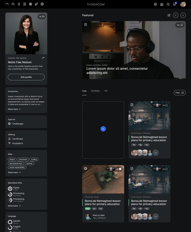Select the investment skill tag
The width and height of the screenshot is (191, 232).
[x=23, y=159]
